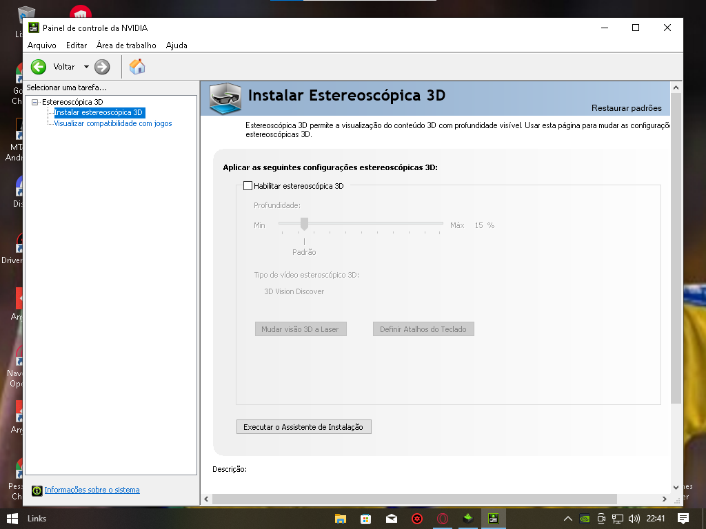Click Executar o Assistente de Instalação button
The image size is (706, 529).
[304, 427]
